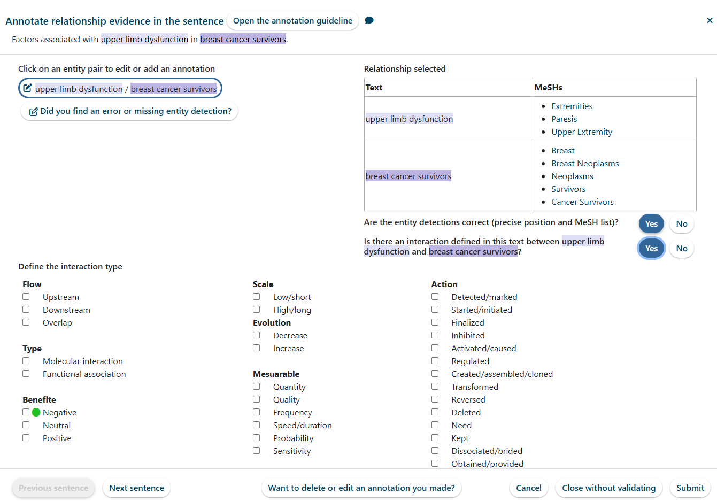
Task: Open the Upper Extremity MeSH link
Action: click(x=582, y=132)
